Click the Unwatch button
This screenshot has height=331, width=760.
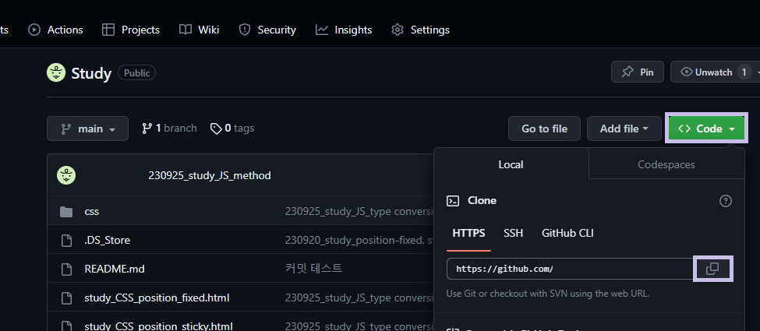point(713,72)
